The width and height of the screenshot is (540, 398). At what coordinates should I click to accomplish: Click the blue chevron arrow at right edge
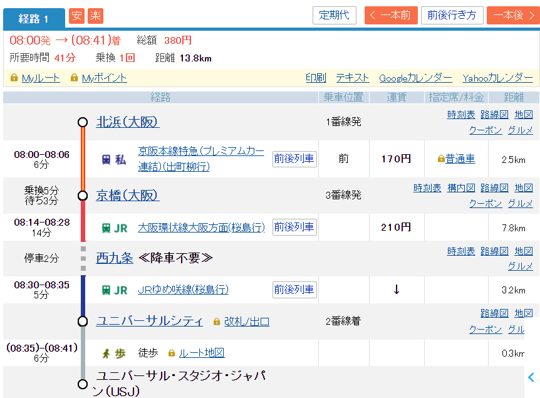[x=531, y=377]
